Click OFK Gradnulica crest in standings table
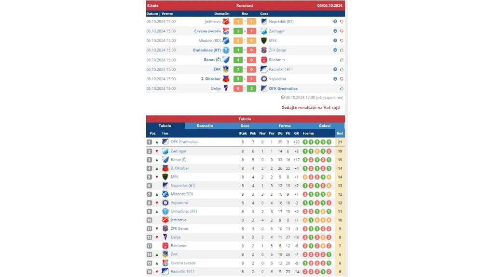 click(165, 142)
